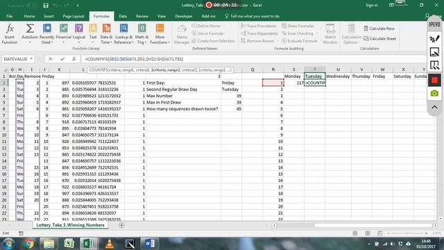Open the Watch Window
The image size is (444, 250).
tap(330, 34)
